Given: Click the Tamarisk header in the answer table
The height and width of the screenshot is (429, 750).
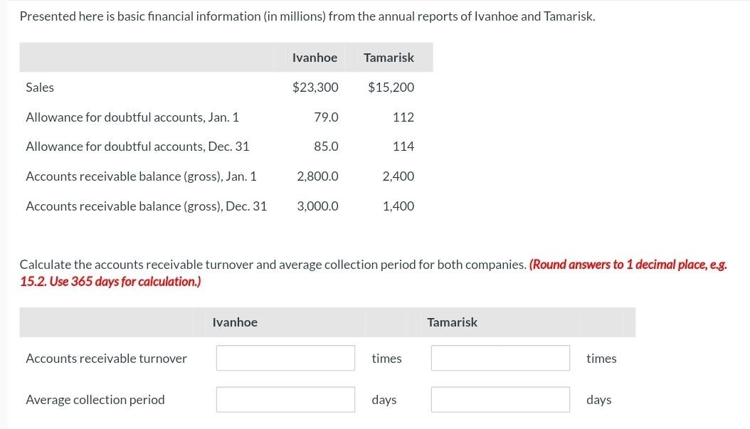Looking at the screenshot, I should (x=451, y=322).
